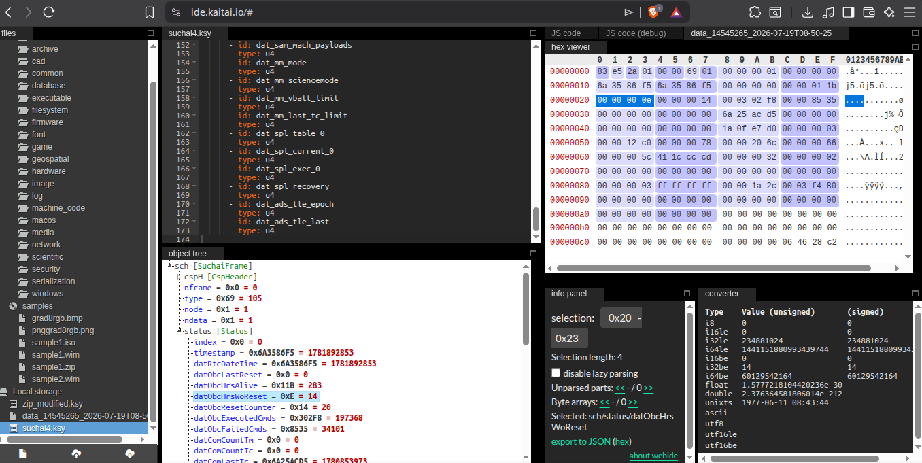922x463 pixels.
Task: Click the file tree vertical scrollbar
Action: [153, 252]
